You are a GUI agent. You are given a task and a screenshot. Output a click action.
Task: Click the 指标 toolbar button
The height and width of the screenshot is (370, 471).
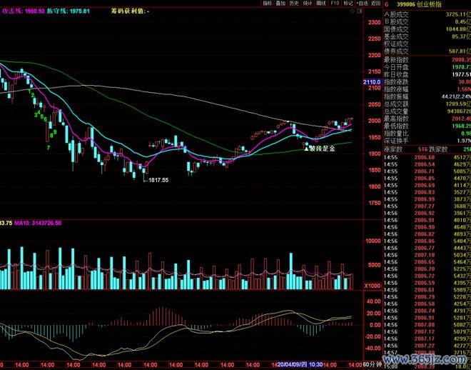coord(268,4)
